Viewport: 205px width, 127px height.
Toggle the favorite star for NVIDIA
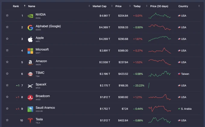[x=7, y=15]
